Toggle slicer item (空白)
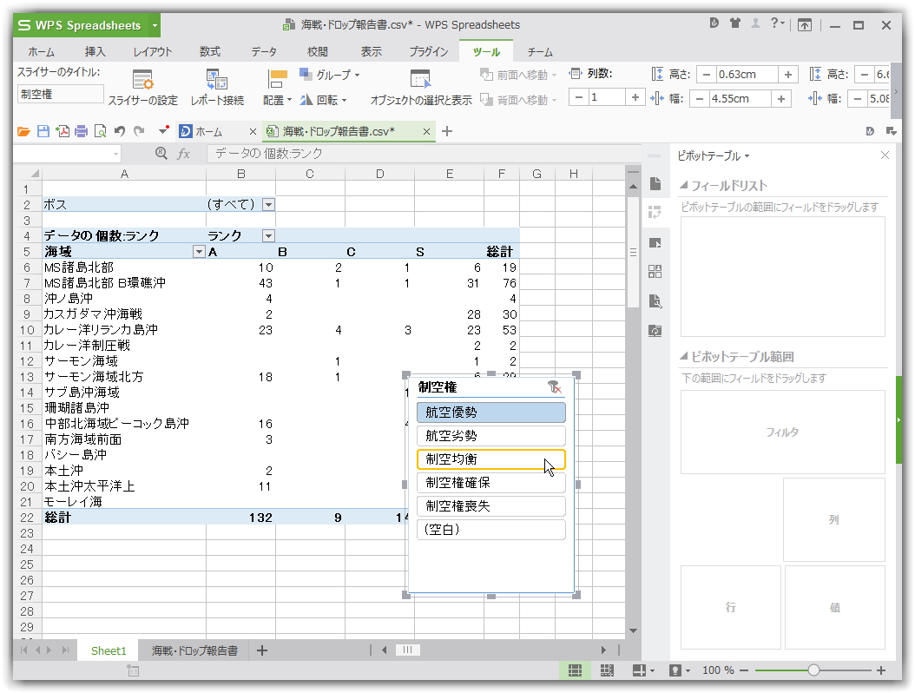 tap(490, 530)
